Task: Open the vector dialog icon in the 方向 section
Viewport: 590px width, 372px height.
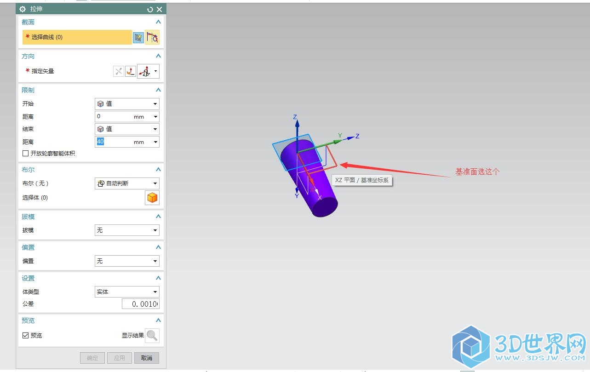Action: click(131, 71)
